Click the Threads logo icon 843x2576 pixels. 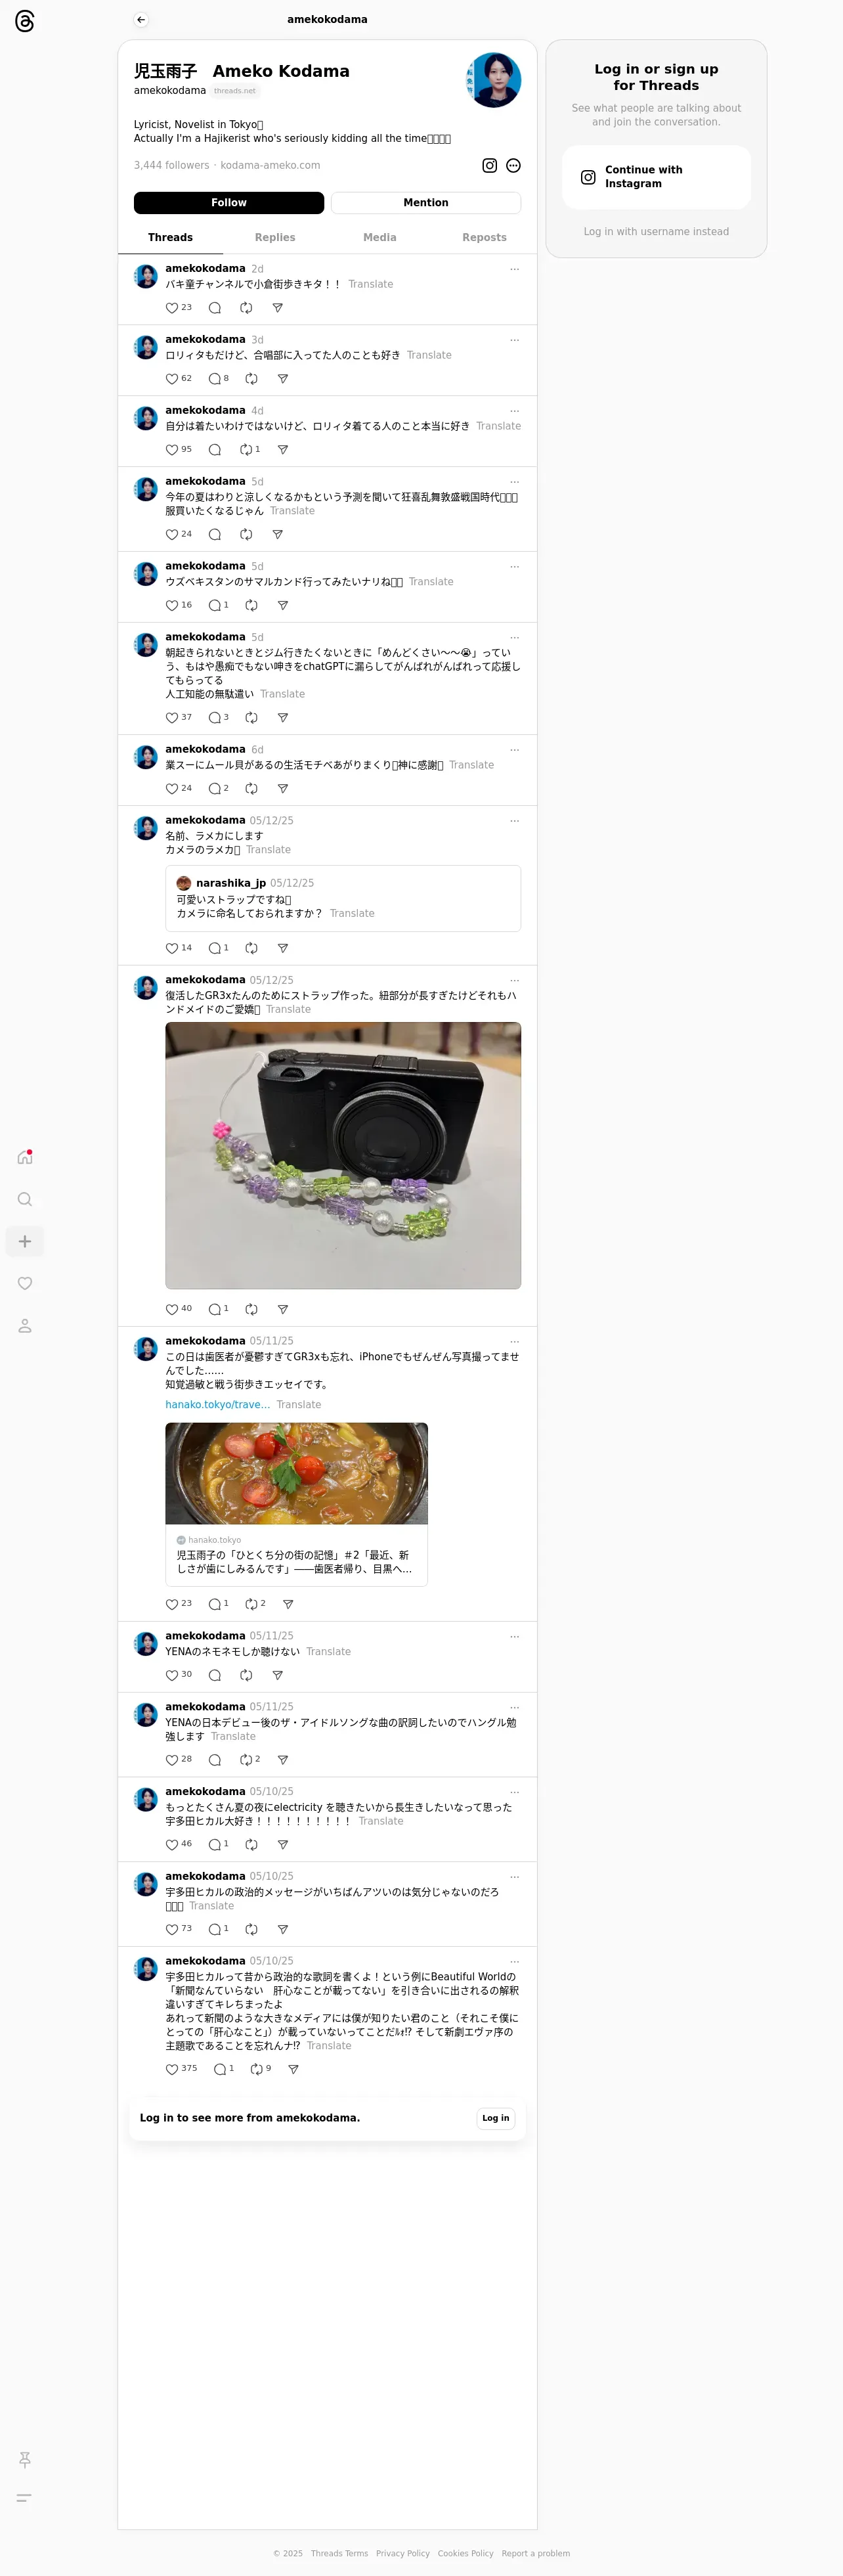[25, 21]
